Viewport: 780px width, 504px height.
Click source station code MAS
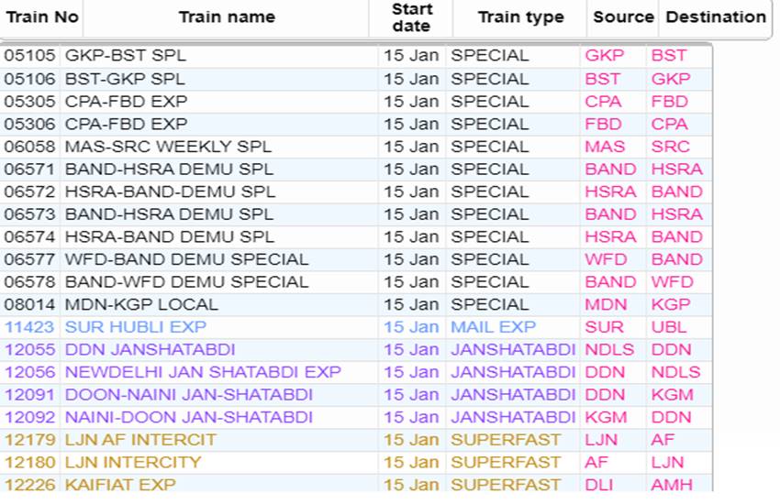point(605,147)
